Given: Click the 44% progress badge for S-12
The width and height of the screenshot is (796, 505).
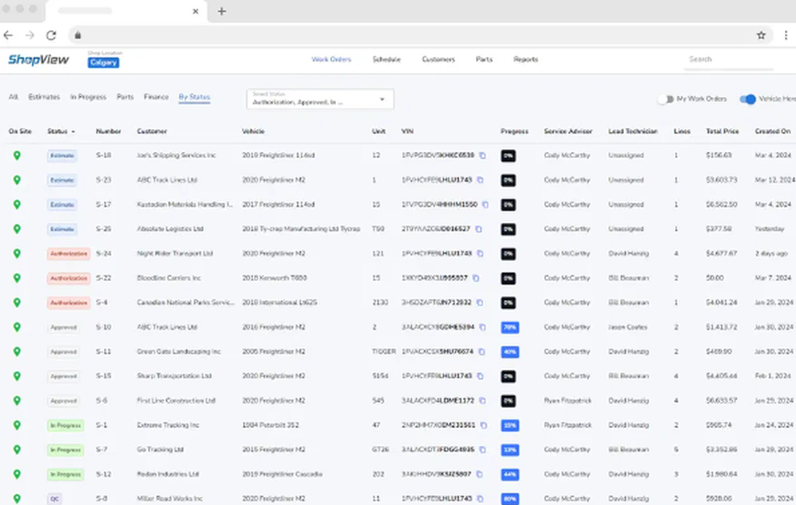Looking at the screenshot, I should [509, 475].
